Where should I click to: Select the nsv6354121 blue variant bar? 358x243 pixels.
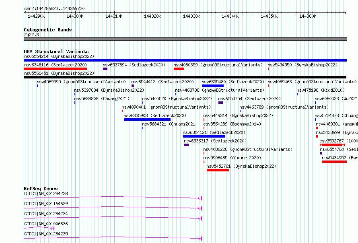[x=204, y=136]
